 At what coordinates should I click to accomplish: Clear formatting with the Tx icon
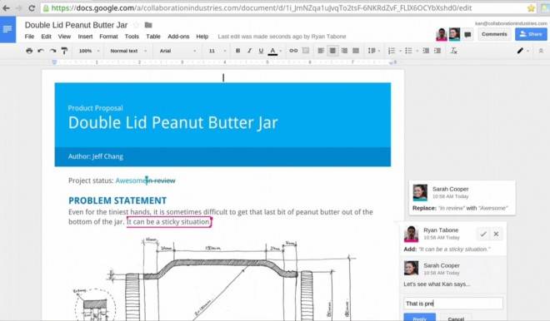pyautogui.click(x=454, y=51)
